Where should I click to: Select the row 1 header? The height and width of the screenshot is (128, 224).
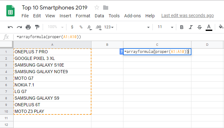(6, 52)
